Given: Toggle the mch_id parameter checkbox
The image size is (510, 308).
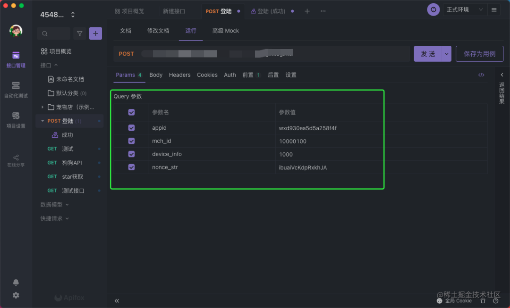Looking at the screenshot, I should [131, 141].
